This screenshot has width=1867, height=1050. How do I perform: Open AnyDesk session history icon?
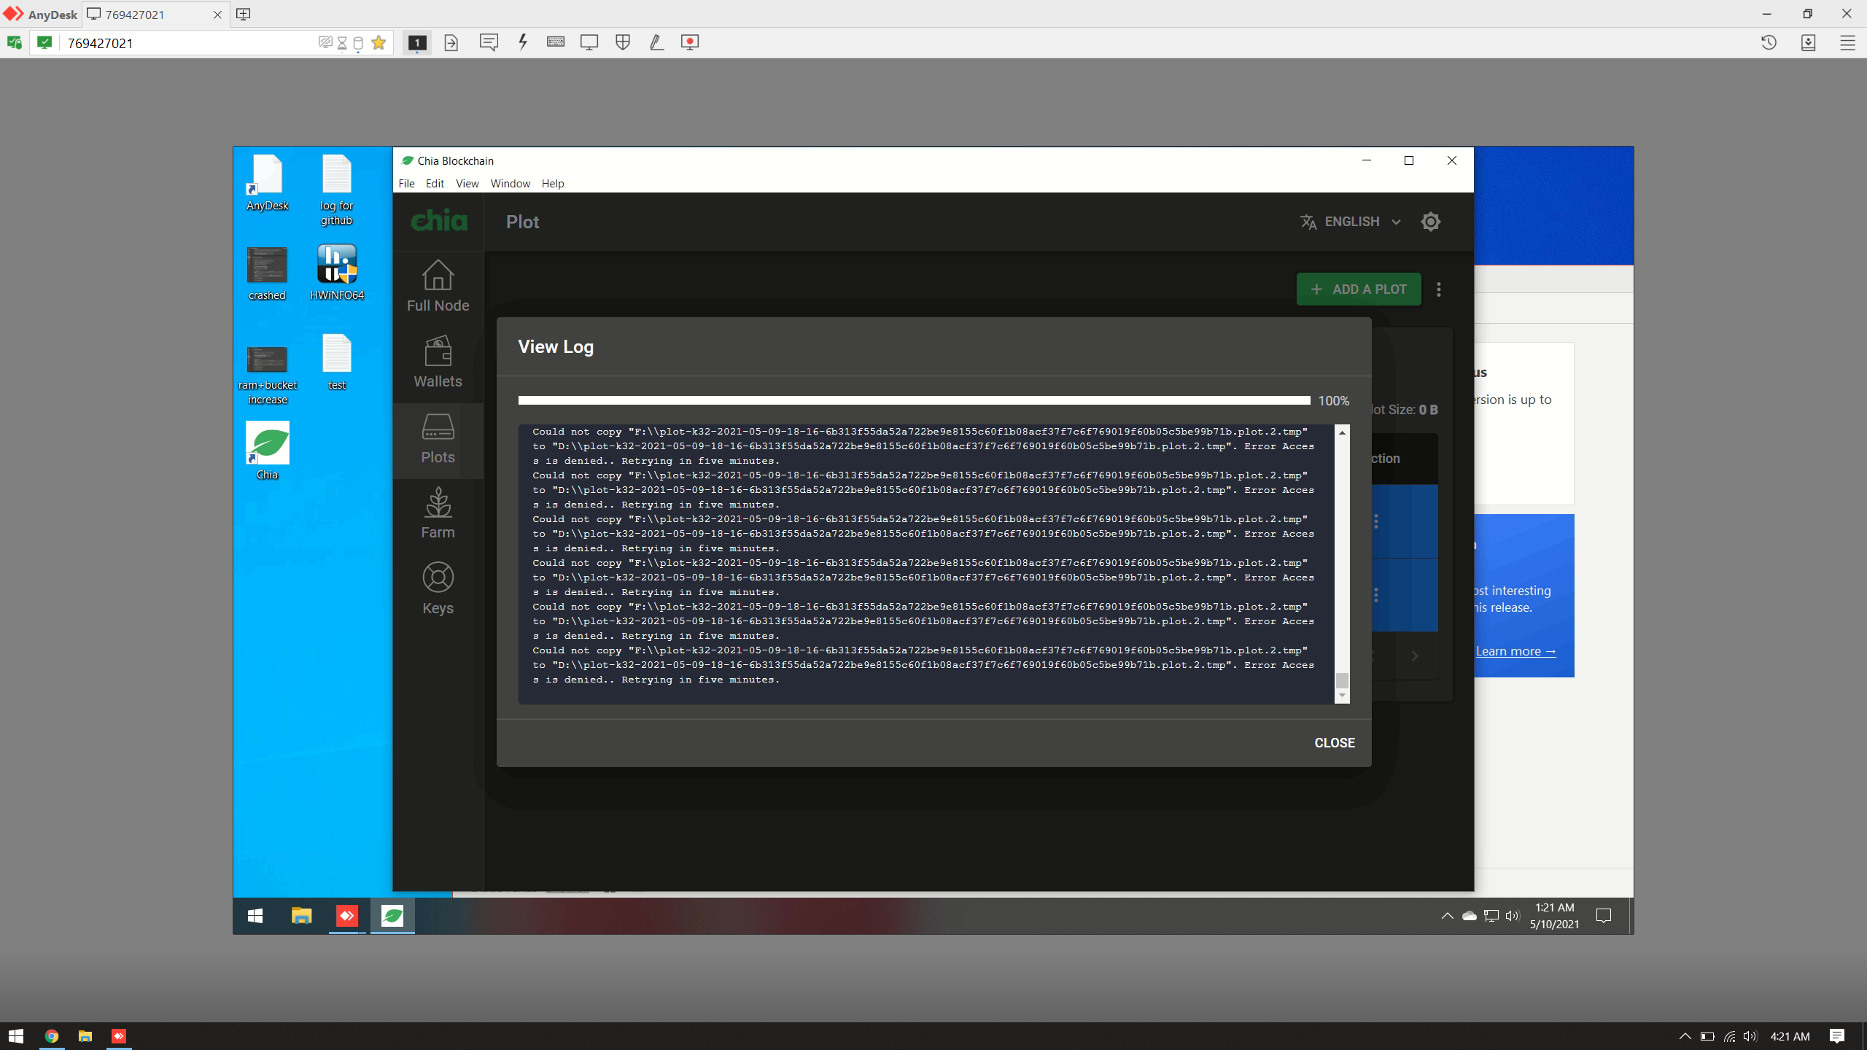1769,42
